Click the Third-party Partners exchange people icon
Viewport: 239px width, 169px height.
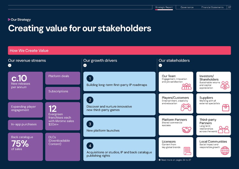tap(224, 129)
